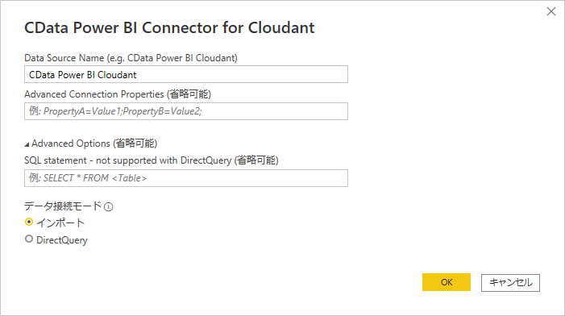
Task: Click the Data Source Name label
Action: (131, 58)
